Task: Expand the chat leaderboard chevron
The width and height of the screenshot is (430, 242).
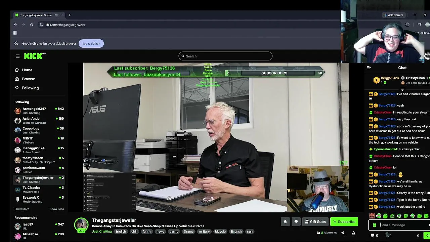Action: [402, 89]
